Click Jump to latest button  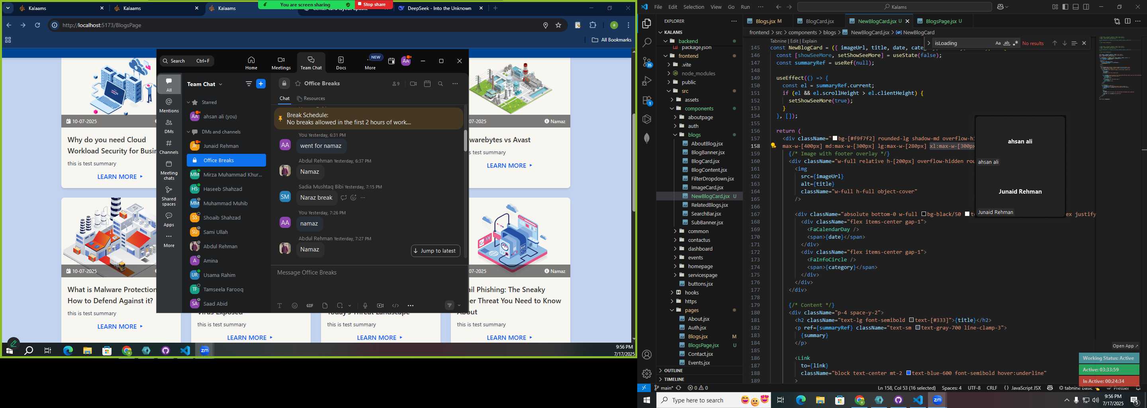435,251
